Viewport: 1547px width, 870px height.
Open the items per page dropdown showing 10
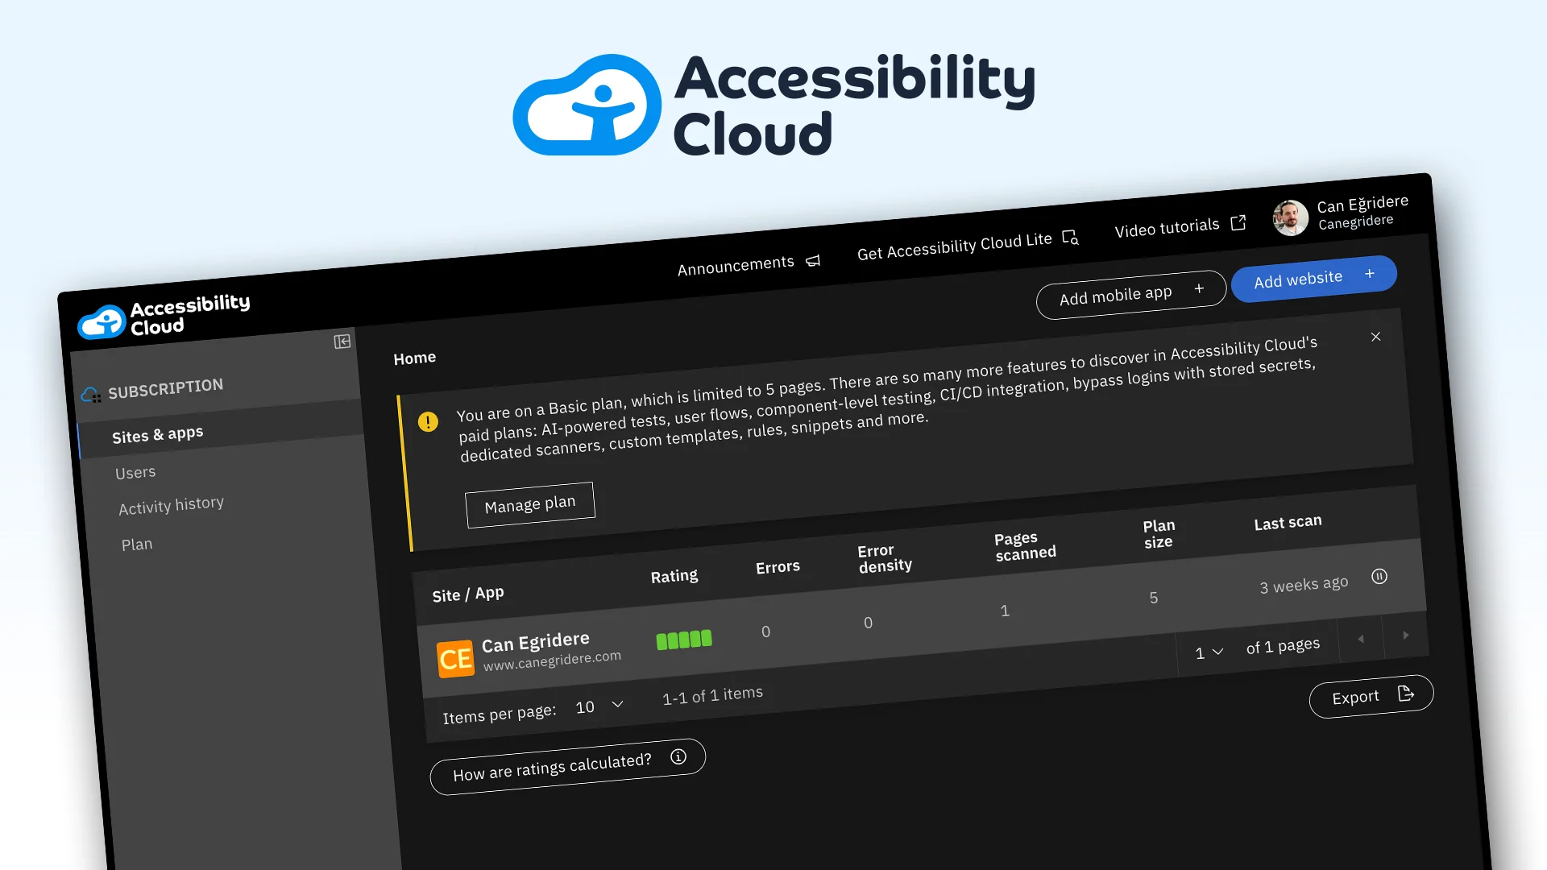point(600,706)
